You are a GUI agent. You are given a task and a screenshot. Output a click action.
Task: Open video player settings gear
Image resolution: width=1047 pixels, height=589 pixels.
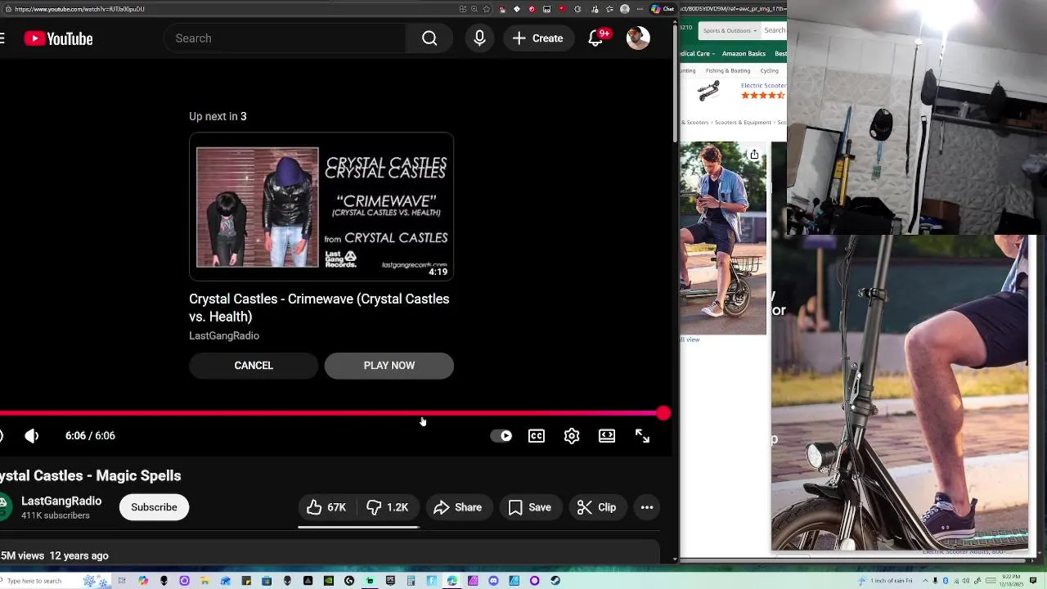[572, 436]
